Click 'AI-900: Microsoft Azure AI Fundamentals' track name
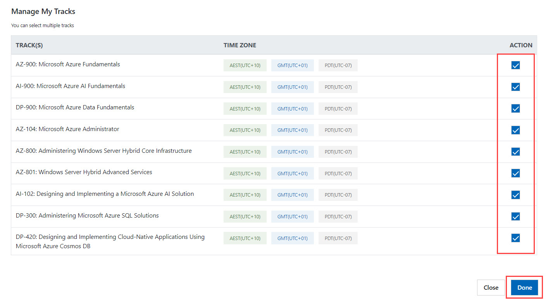The height and width of the screenshot is (299, 548). [71, 86]
